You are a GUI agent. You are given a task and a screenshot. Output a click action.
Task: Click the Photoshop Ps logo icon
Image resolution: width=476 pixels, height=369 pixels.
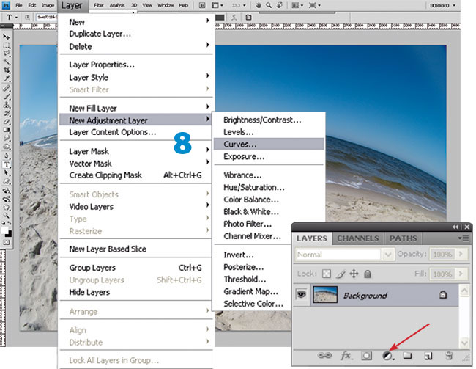[6, 5]
